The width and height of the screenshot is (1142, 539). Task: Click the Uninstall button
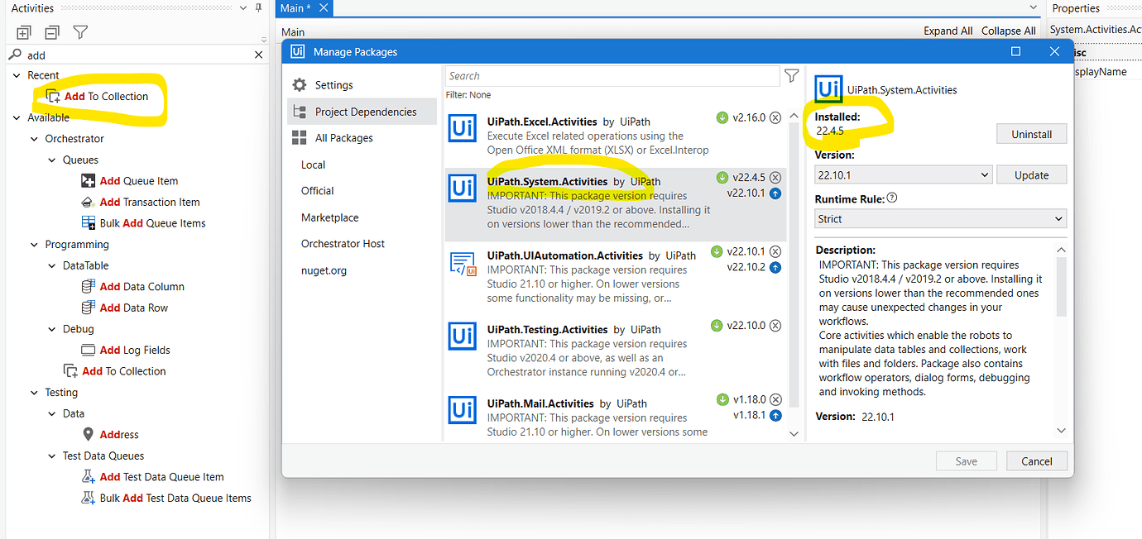pyautogui.click(x=1031, y=133)
